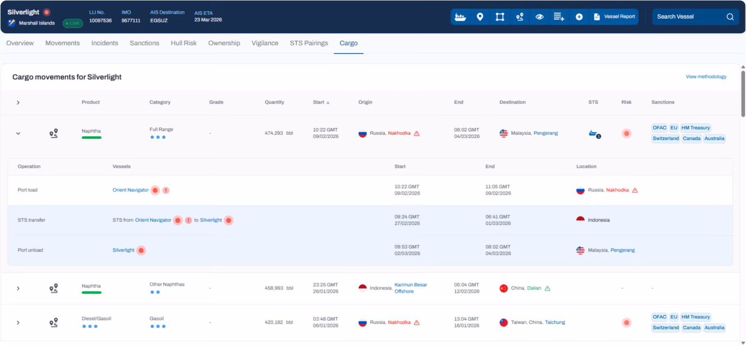Image resolution: width=746 pixels, height=346 pixels.
Task: Click warning triangle in Port load location
Action: pos(635,190)
